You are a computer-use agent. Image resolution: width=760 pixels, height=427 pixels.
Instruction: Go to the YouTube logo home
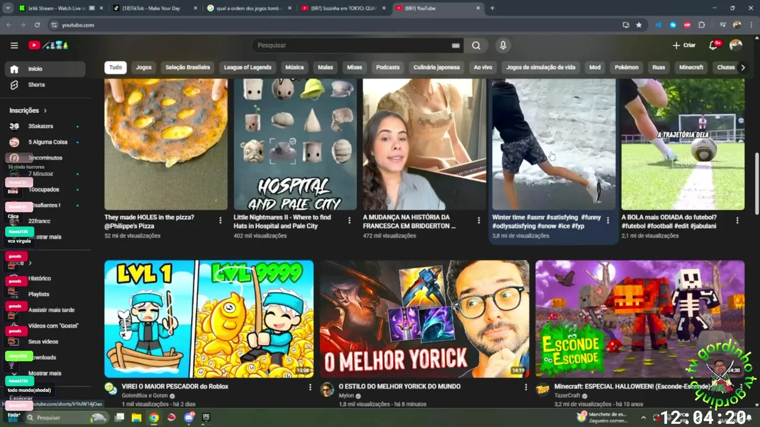pos(49,45)
